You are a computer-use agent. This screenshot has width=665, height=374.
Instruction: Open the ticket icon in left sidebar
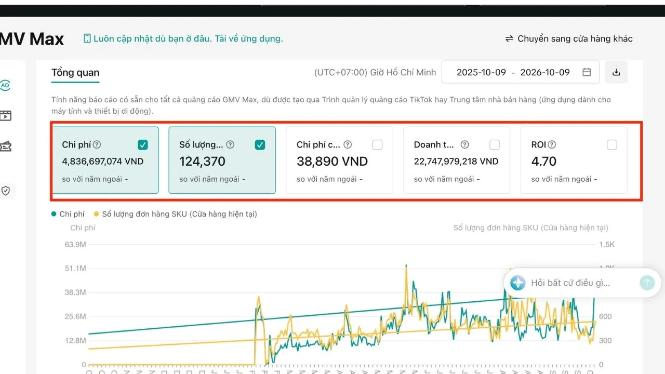coord(5,146)
